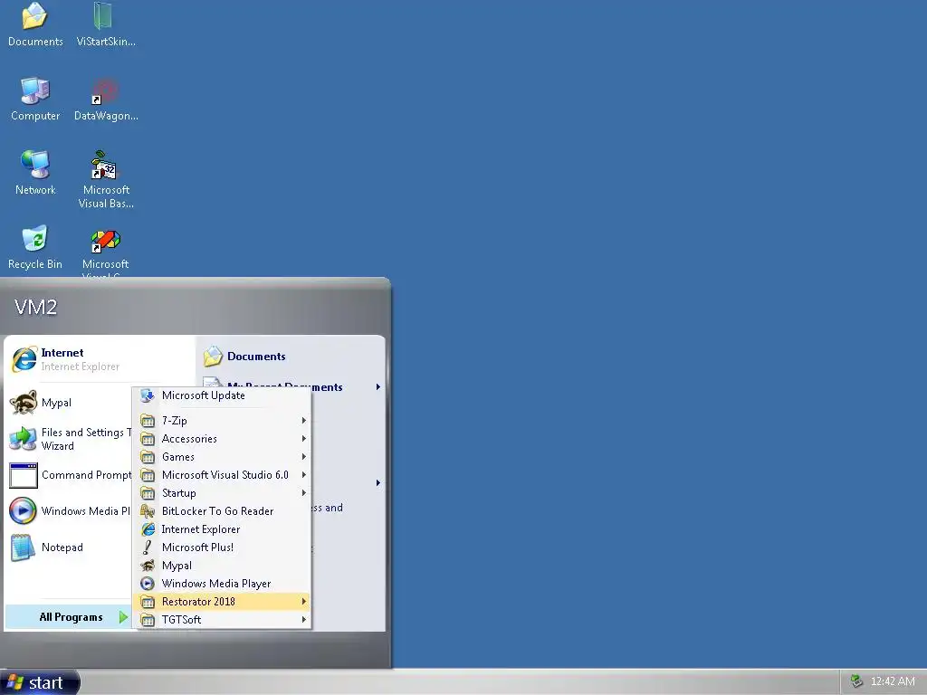
Task: Click the 12:42 AM taskbar clock
Action: click(893, 681)
